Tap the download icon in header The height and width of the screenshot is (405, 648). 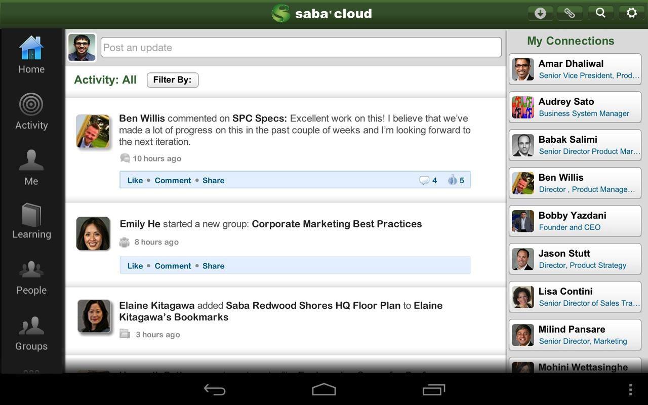[x=540, y=13]
